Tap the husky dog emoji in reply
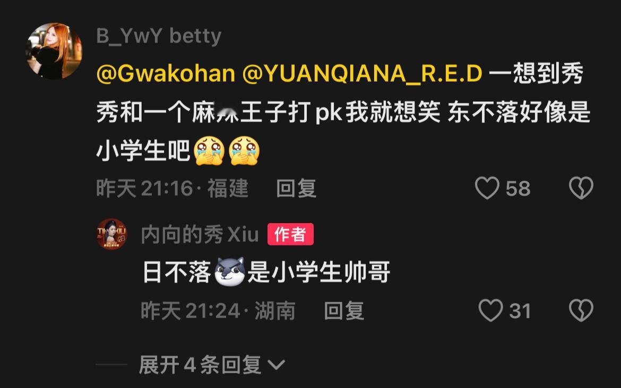Viewport: 621px width, 388px height. (x=229, y=272)
